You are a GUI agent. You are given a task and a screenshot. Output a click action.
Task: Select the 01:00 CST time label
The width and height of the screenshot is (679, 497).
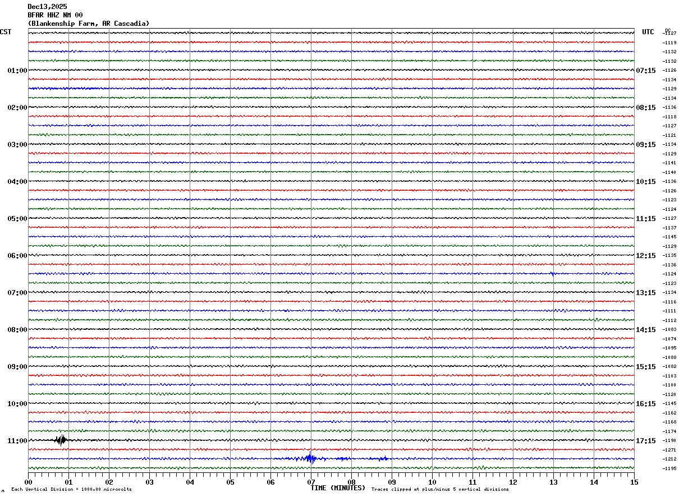[x=17, y=71]
